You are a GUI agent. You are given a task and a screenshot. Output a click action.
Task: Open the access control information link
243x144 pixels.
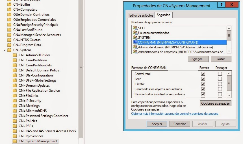tap(175, 114)
